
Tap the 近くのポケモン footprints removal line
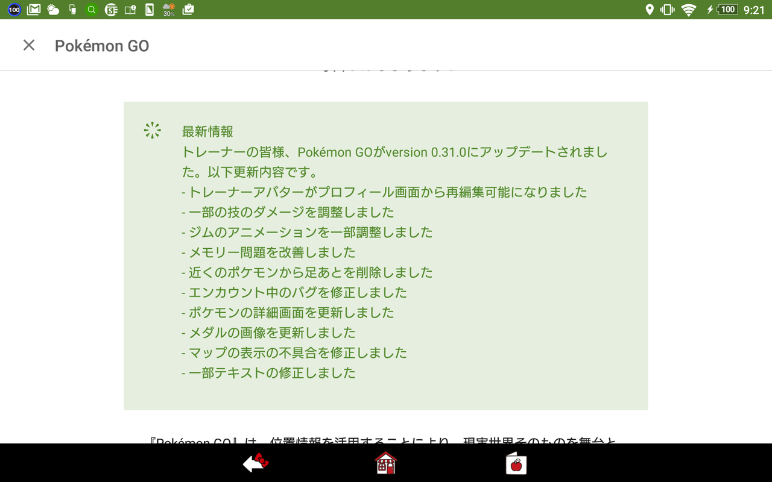pos(307,272)
